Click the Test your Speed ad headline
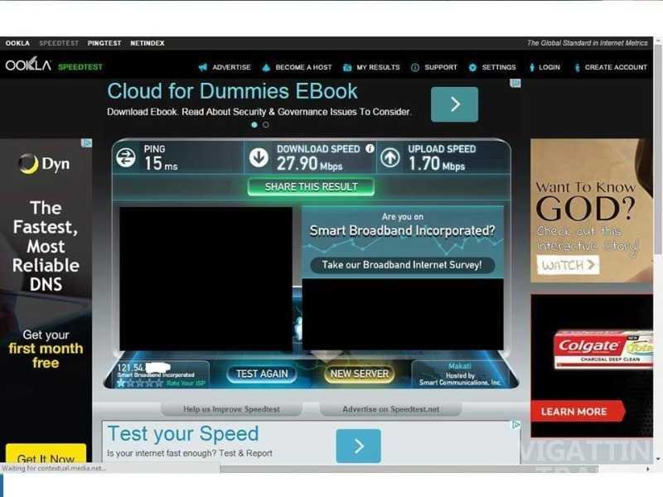The width and height of the screenshot is (663, 497). [x=183, y=433]
